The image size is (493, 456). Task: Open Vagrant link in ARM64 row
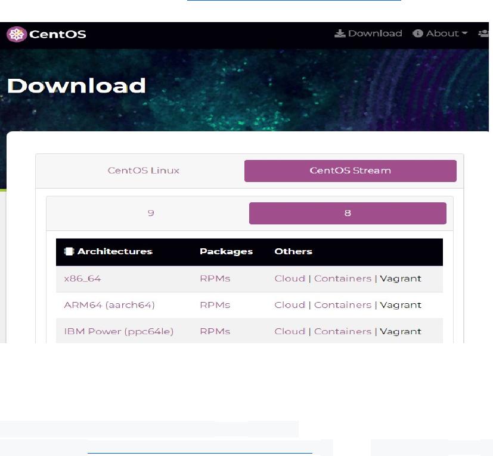pos(401,305)
